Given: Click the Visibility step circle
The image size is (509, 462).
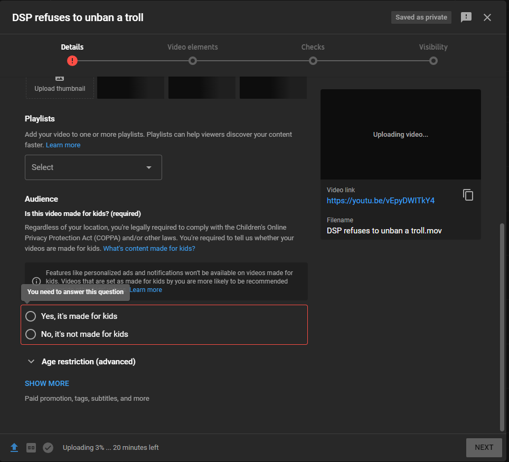Looking at the screenshot, I should 433,61.
